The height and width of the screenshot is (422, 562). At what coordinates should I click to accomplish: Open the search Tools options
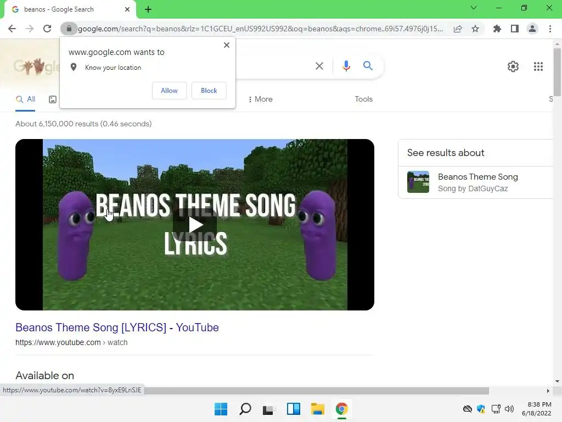coord(363,99)
